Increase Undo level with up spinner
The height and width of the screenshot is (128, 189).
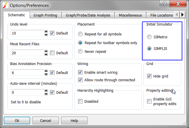[46, 31]
